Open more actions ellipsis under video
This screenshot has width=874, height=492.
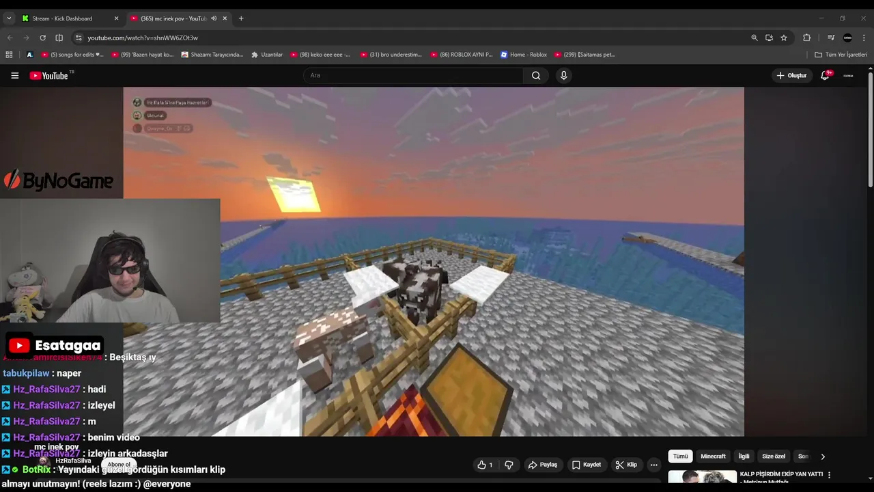tap(653, 465)
